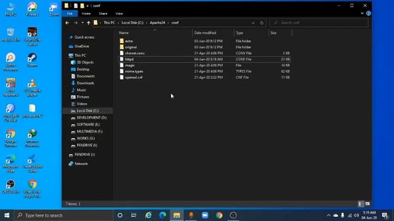Open WORKS (G:) drive
Screen dimensions: 394x221
86,138
